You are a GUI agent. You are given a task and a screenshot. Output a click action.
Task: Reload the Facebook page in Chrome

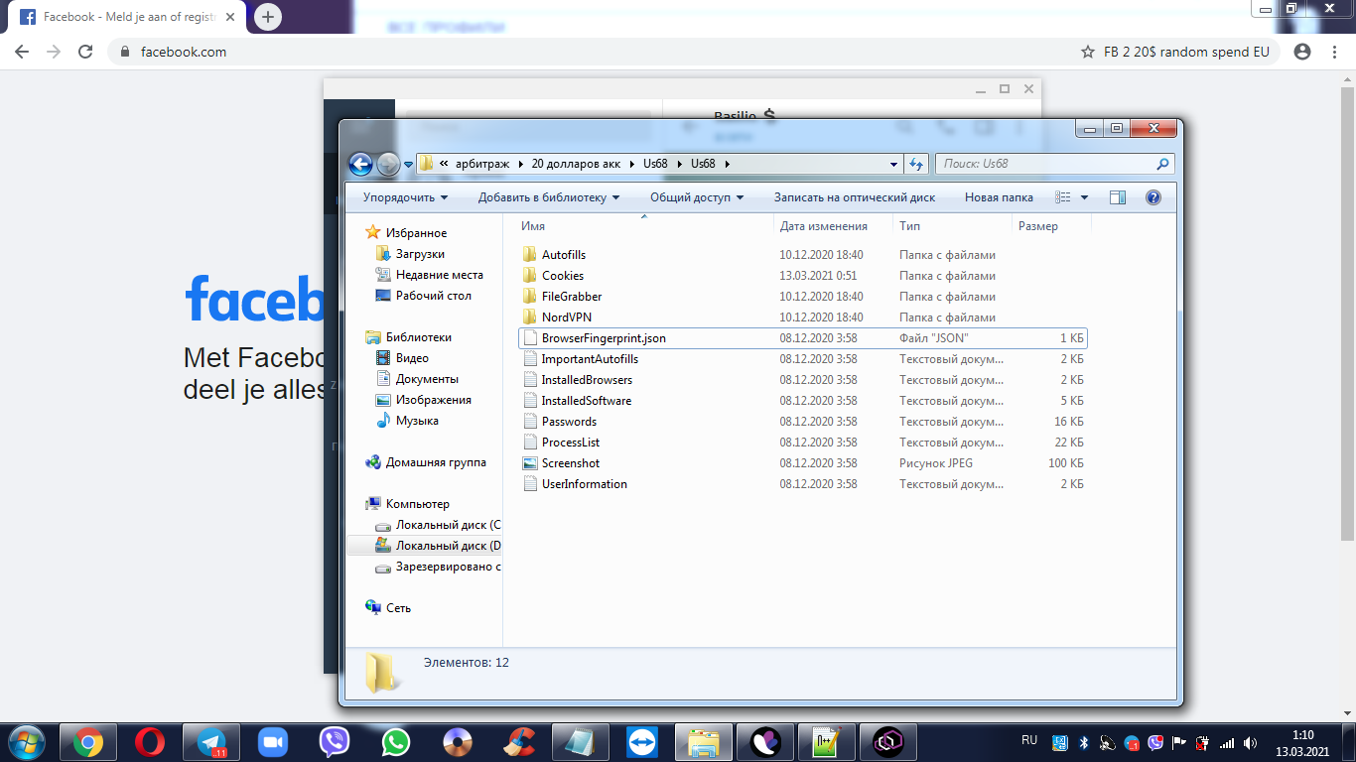point(85,52)
